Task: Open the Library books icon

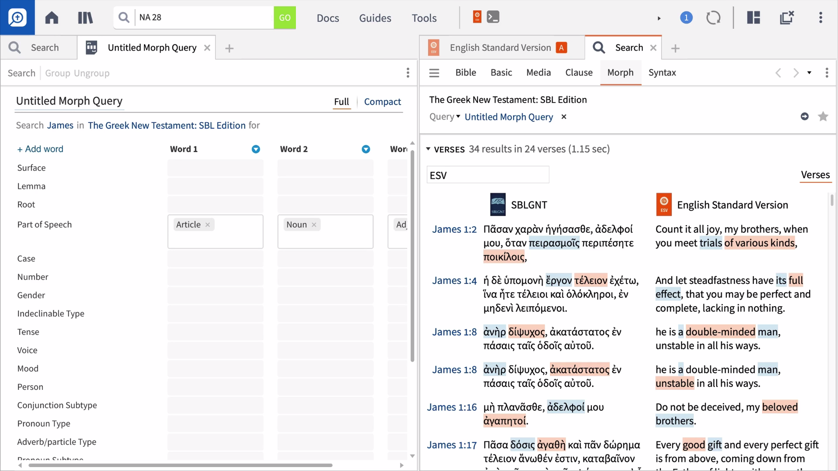Action: tap(85, 18)
